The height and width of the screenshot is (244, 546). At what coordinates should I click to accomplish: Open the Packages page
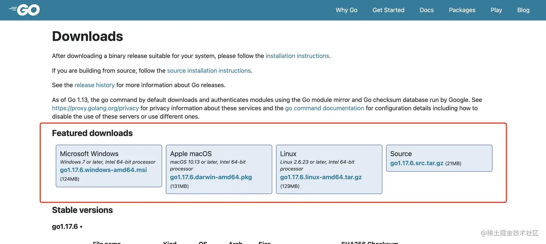(462, 10)
